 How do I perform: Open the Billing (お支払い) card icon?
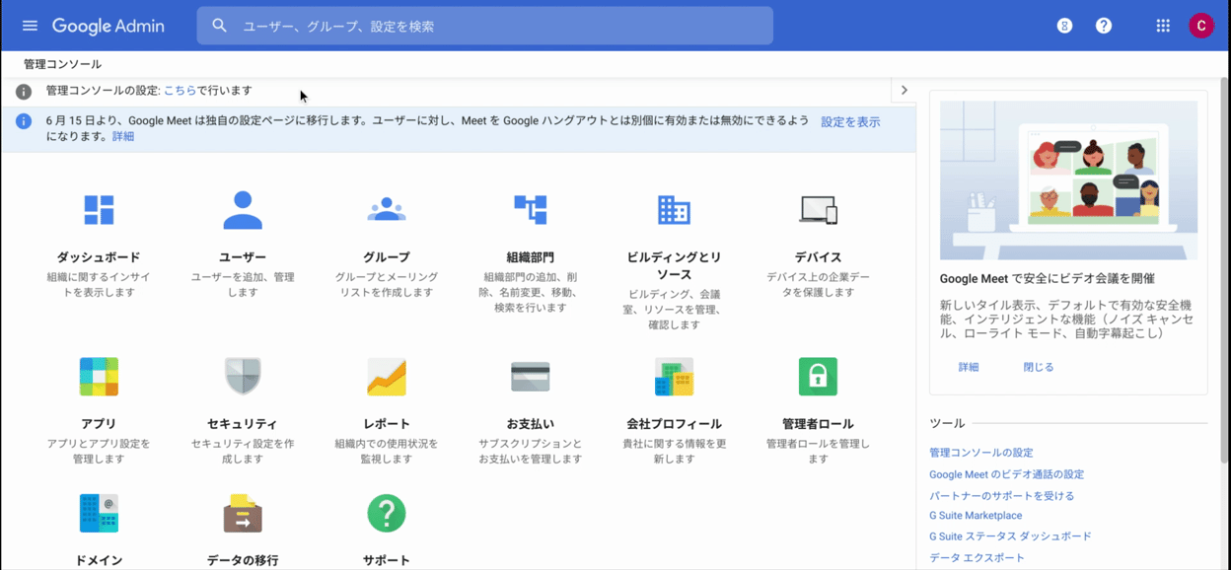point(531,377)
